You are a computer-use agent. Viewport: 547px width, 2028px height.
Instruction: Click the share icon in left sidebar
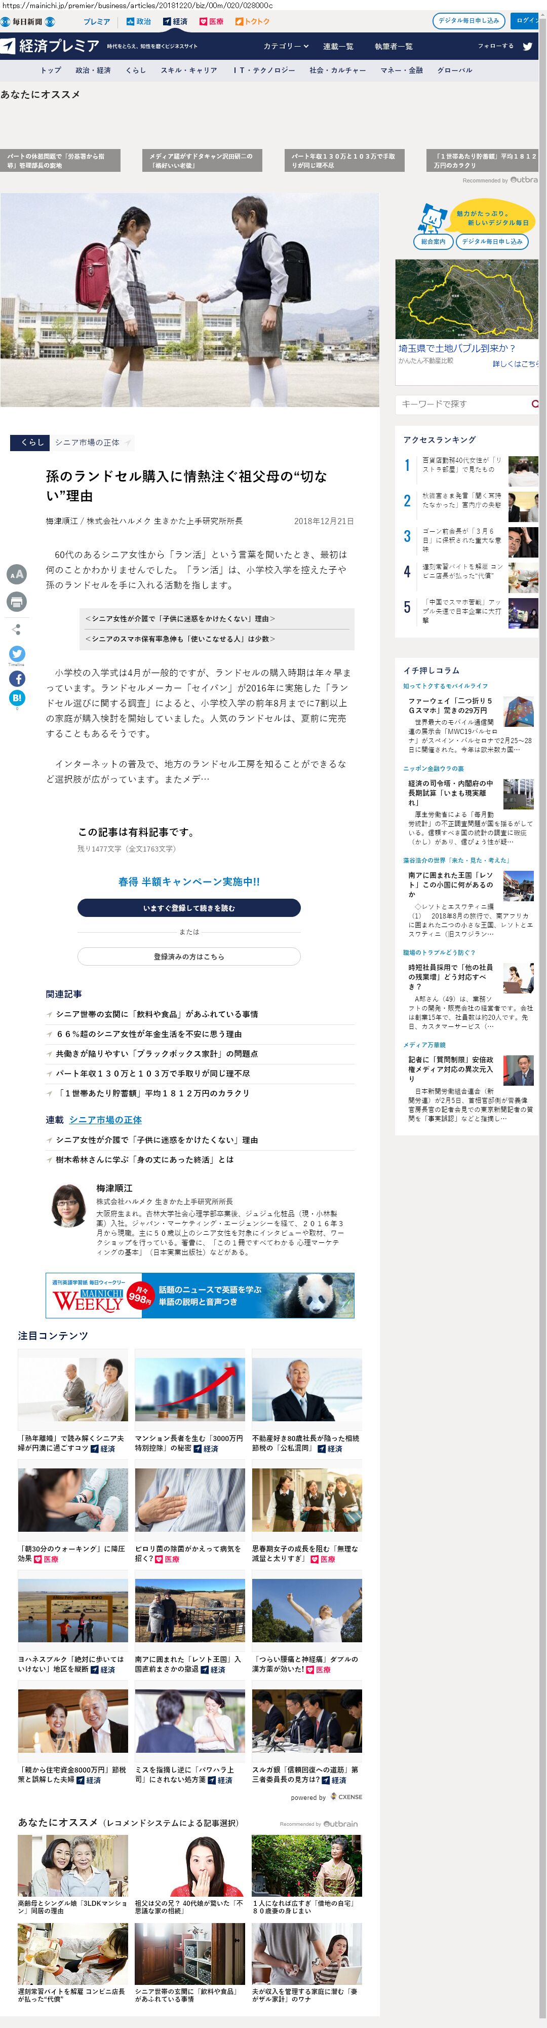click(x=17, y=629)
